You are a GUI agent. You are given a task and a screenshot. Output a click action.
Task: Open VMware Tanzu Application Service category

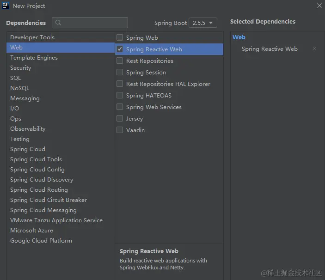pyautogui.click(x=61, y=220)
